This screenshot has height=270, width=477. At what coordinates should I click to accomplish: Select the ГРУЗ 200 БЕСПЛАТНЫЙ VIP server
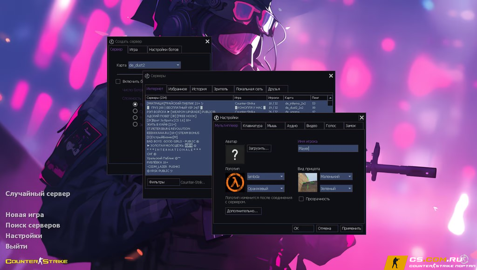click(237, 108)
